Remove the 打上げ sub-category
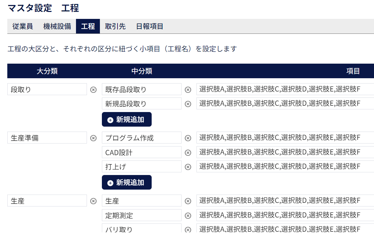374x236 pixels. (x=188, y=167)
